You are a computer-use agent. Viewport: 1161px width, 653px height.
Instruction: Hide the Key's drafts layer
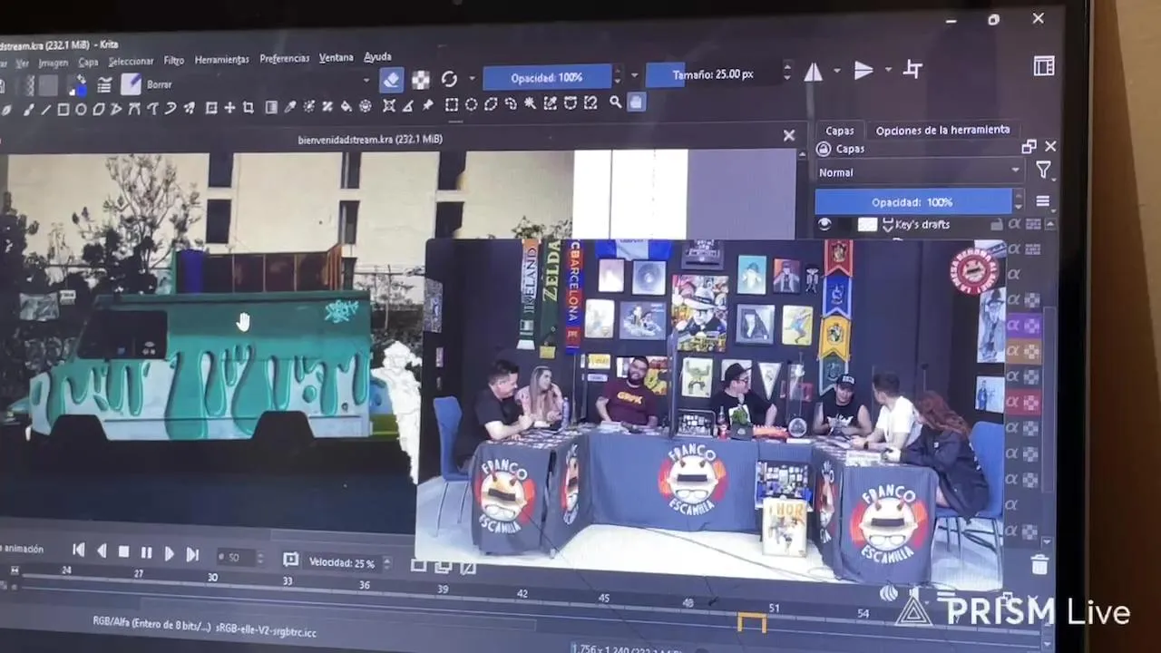click(824, 224)
